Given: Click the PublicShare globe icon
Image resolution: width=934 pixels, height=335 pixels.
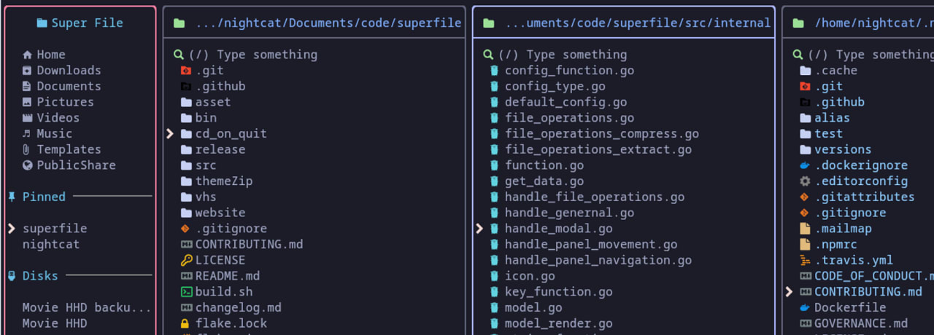Looking at the screenshot, I should [27, 165].
